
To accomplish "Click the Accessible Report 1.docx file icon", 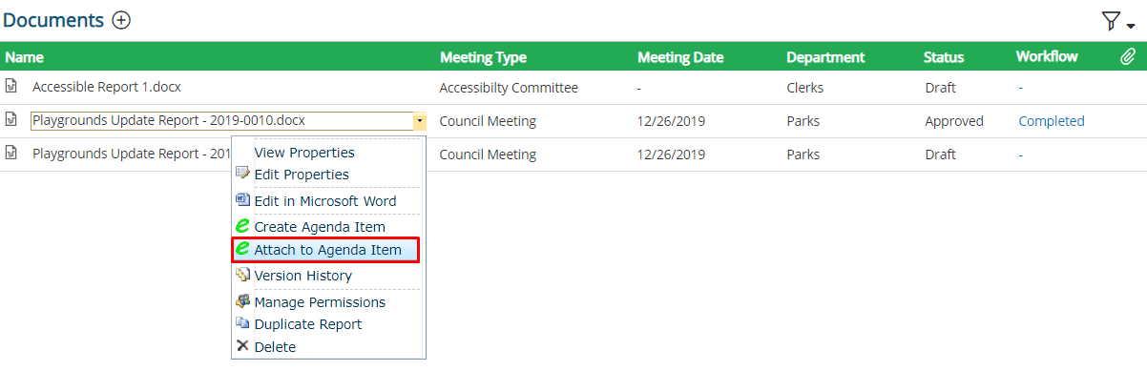I will [x=11, y=87].
